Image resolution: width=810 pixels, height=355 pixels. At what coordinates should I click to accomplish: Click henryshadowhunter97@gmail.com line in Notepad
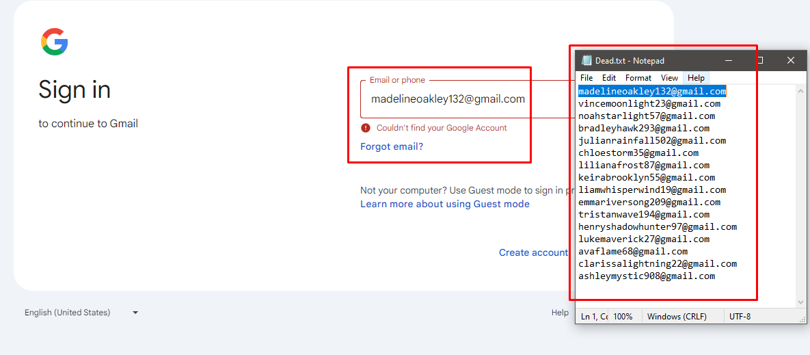[658, 227]
